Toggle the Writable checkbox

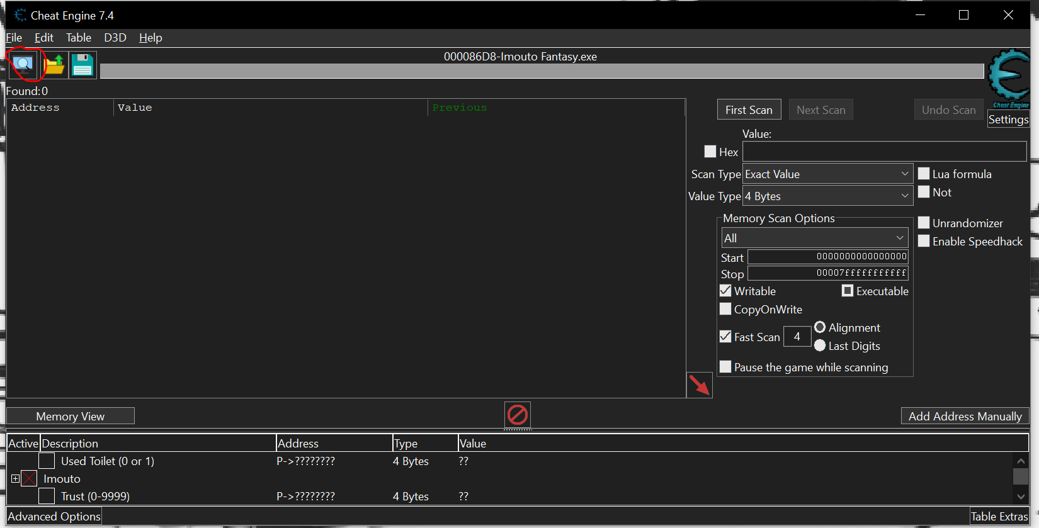coord(725,291)
